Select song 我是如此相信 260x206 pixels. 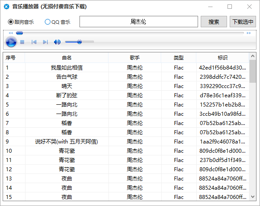pos(67,68)
